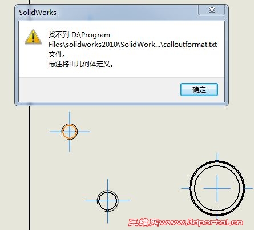Close the SolidWorks warning dialog
This screenshot has width=254, height=230.
point(212,10)
